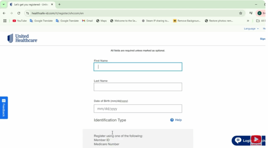Expand the hidden bookmarks chevron
The height and width of the screenshot is (148, 268).
pos(248,21)
